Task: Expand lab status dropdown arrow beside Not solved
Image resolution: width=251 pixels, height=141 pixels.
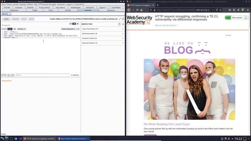Action: click(x=246, y=18)
